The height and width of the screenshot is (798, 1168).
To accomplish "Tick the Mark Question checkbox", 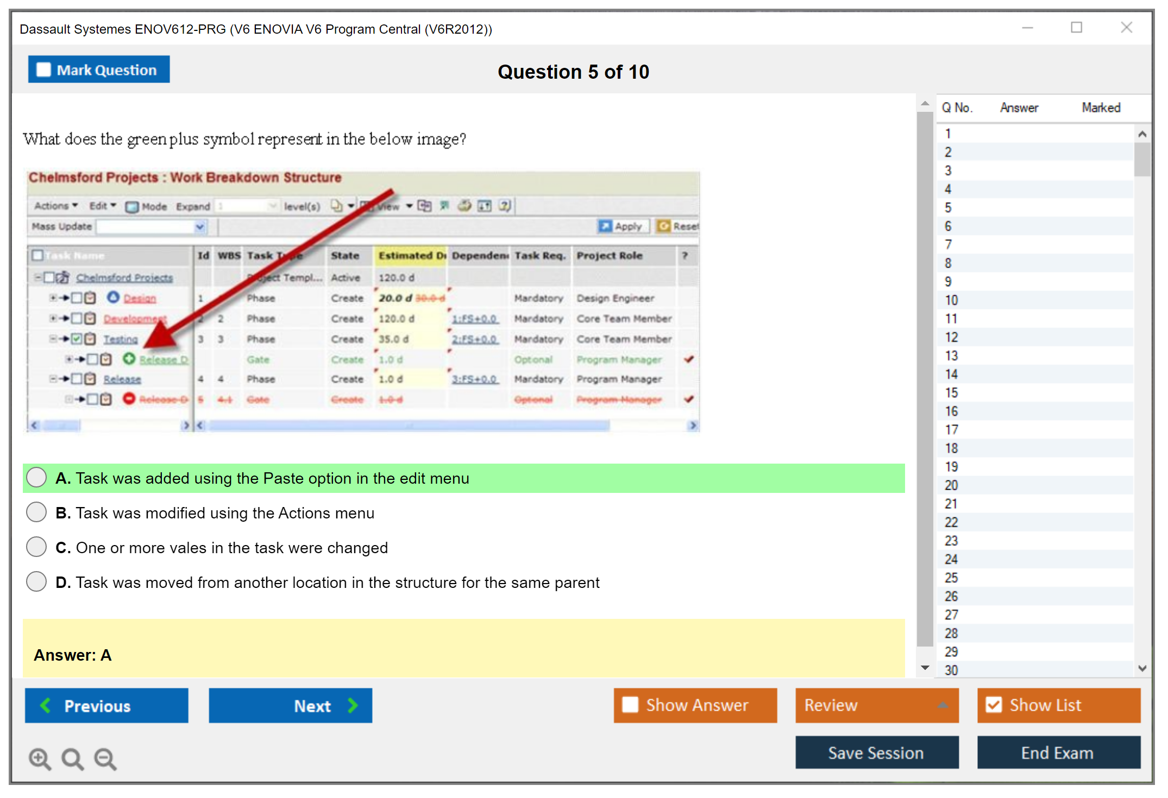I will [x=43, y=69].
